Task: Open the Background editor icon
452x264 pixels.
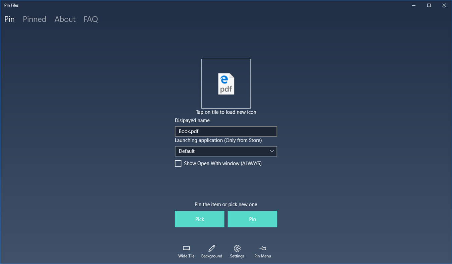Action: coord(211,252)
